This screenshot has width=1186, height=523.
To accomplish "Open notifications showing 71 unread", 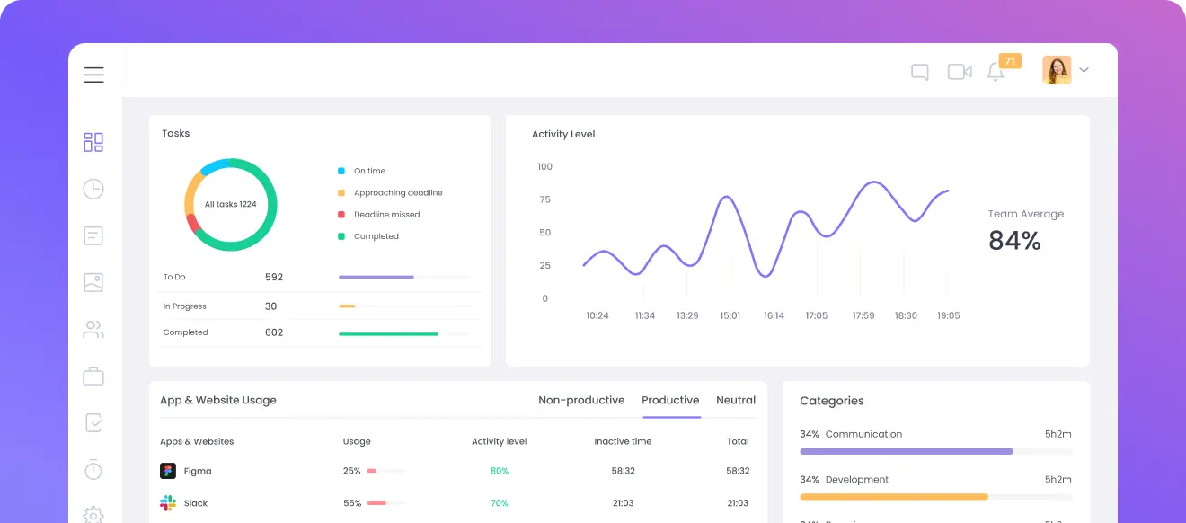I will [x=996, y=72].
